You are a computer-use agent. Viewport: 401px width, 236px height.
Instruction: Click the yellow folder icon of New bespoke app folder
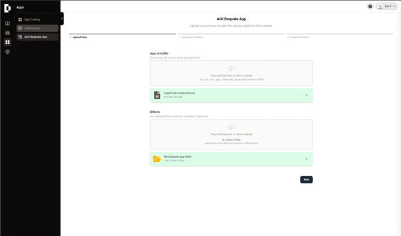157,159
